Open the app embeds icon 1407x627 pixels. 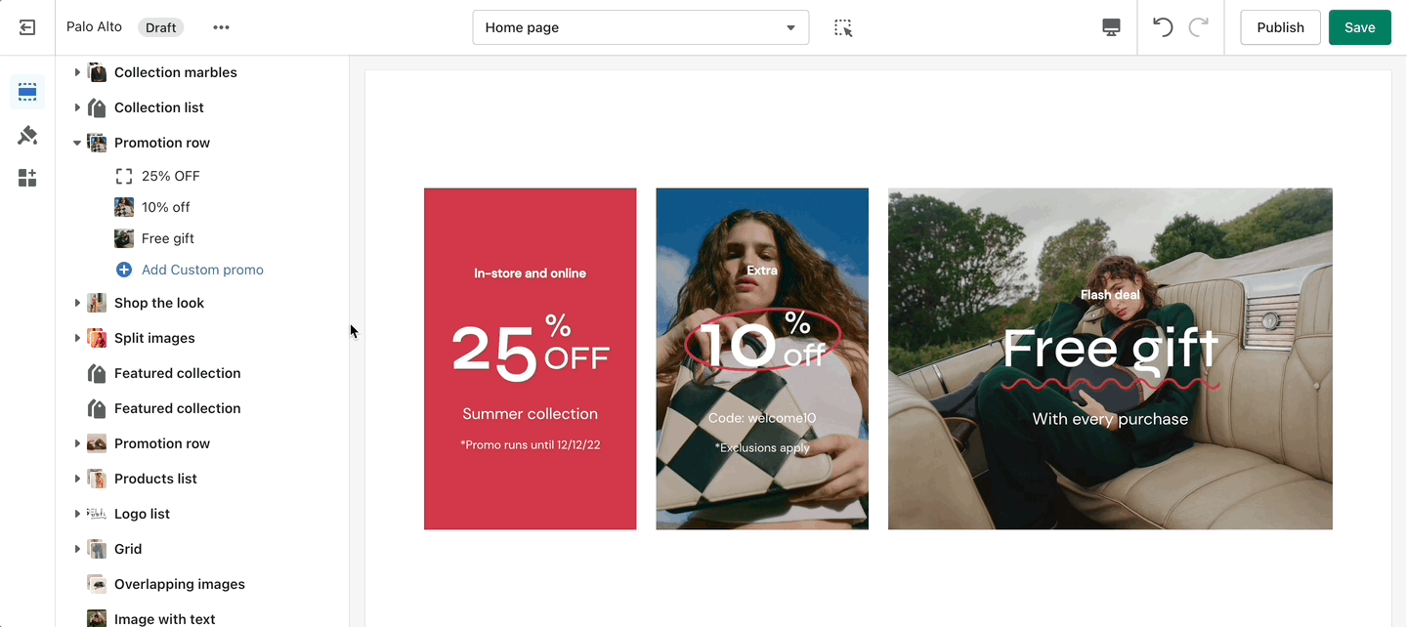coord(27,178)
